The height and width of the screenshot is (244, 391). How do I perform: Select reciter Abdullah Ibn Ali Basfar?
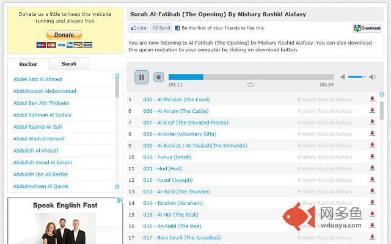tap(40, 174)
